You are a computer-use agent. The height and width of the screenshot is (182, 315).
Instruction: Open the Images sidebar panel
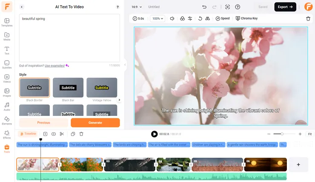pyautogui.click(x=7, y=93)
